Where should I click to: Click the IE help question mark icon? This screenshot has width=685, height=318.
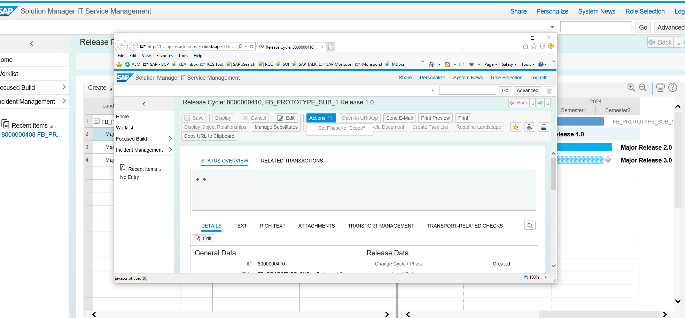(x=540, y=64)
